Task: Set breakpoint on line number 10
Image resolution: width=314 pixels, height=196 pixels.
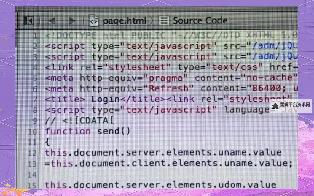Action: pos(32,132)
